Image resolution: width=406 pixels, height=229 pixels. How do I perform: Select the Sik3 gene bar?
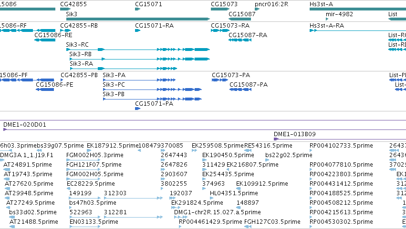(x=138, y=19)
